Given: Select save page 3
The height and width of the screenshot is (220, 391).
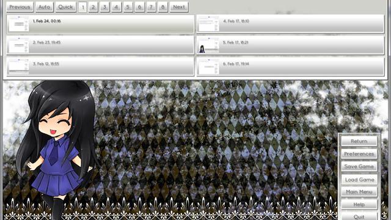Looking at the screenshot, I should coord(104,7).
